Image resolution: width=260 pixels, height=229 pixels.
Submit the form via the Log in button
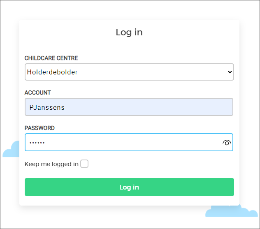point(129,187)
